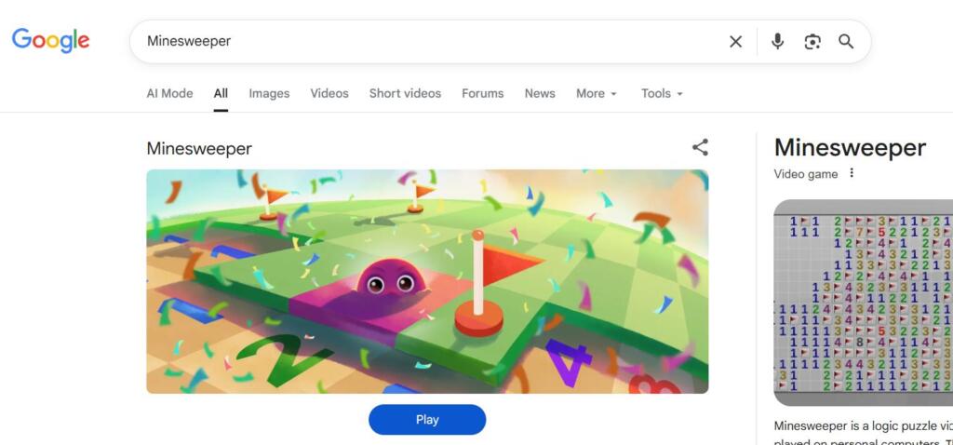
Task: Click inside the Minesweeper search field
Action: coord(419,41)
